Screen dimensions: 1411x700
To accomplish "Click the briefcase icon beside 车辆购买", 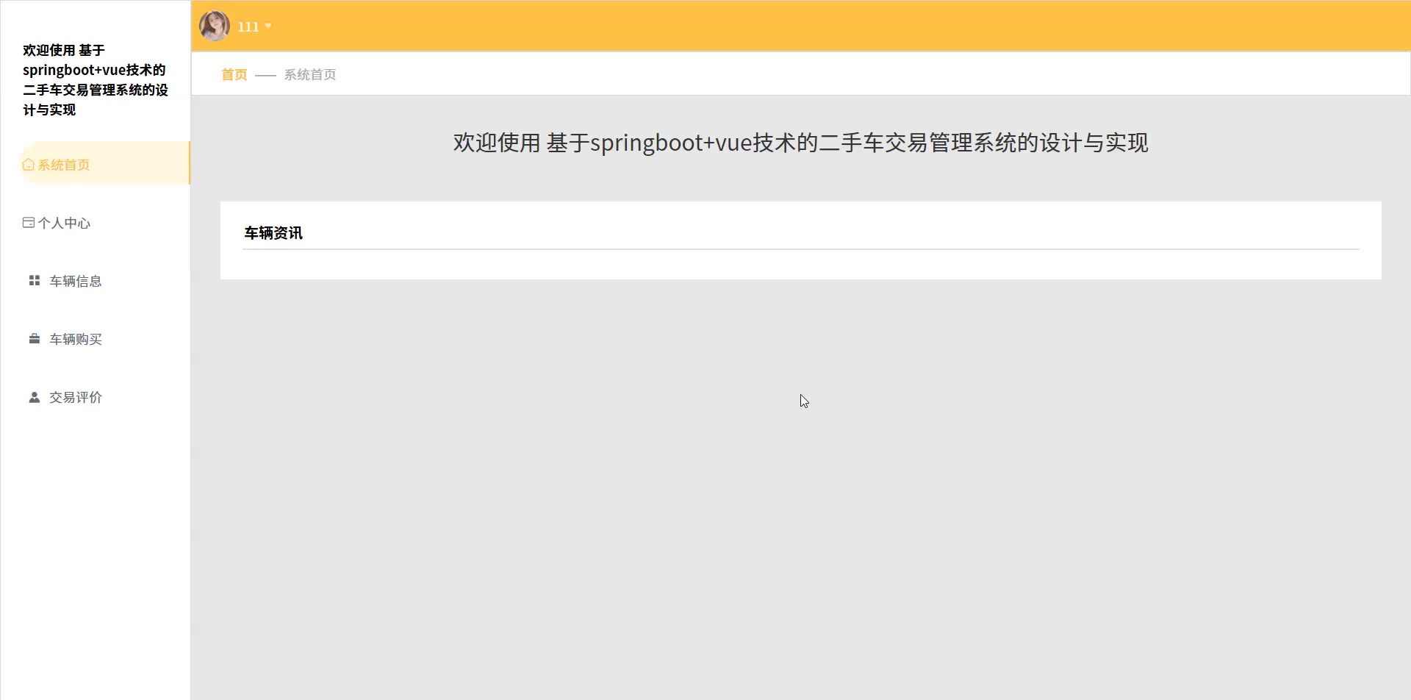I will pyautogui.click(x=35, y=338).
